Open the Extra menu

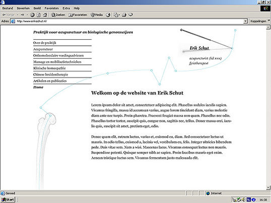(66, 8)
